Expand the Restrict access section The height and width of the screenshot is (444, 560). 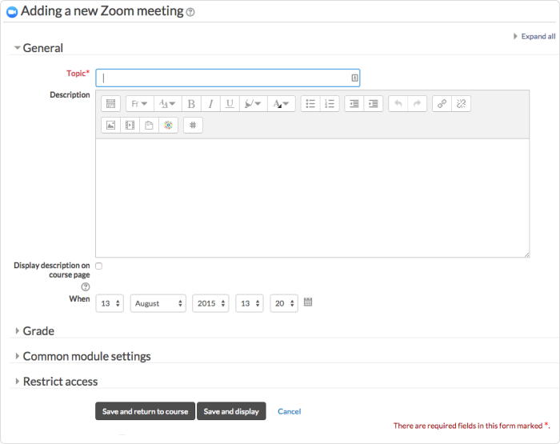point(57,382)
